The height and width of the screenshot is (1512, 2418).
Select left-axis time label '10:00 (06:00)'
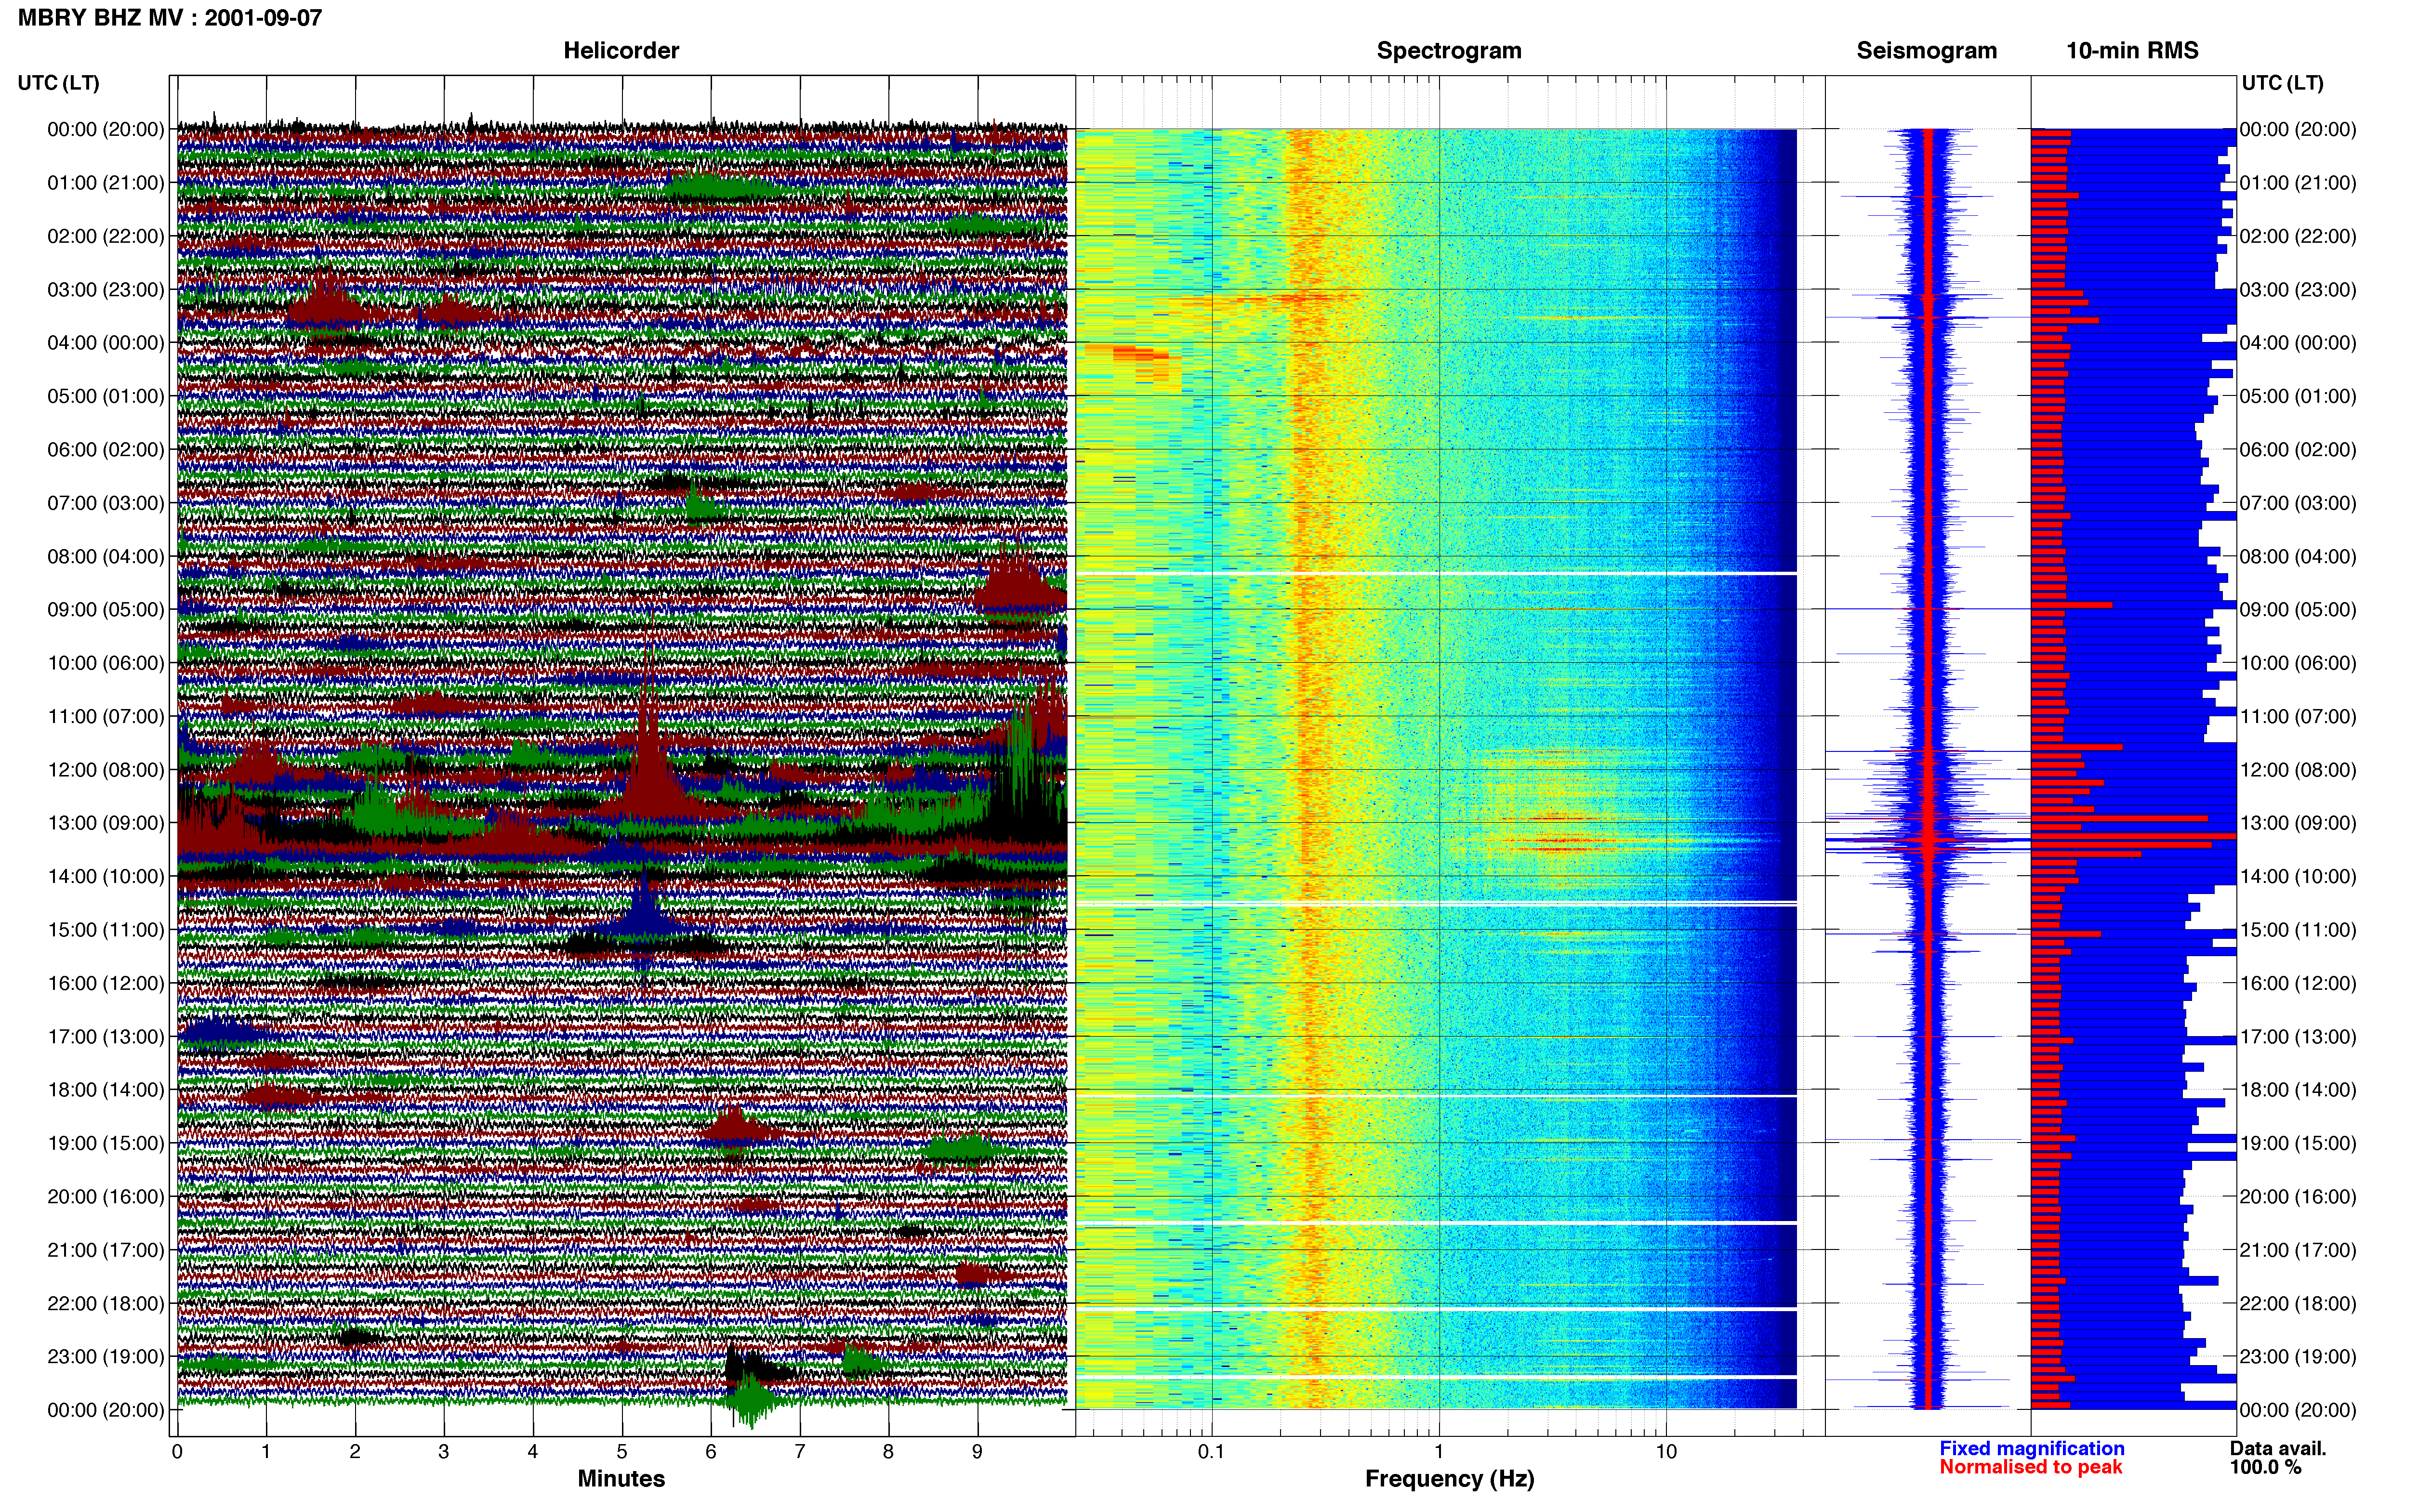[106, 663]
